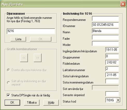The width and height of the screenshot is (127, 110).
Task: Click the Gruppnummer field showing 0
Action: [112, 56]
